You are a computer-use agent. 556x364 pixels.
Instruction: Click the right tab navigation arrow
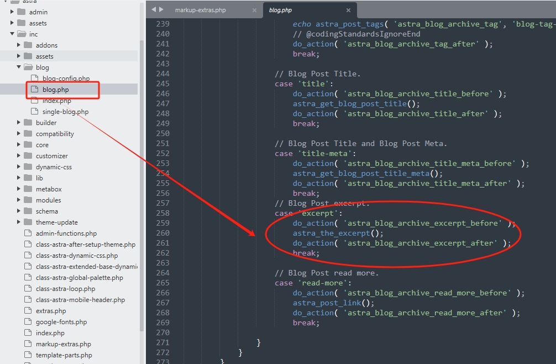[161, 9]
